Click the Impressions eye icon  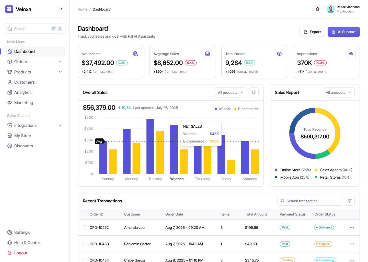[x=351, y=54]
